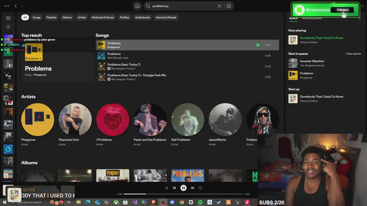Clear the search field with X icon
Screen dimensions: 367x206
[219, 6]
